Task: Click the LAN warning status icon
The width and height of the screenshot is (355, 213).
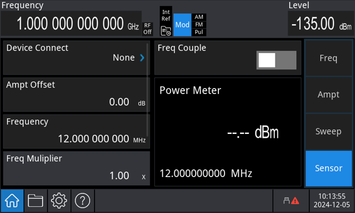Action: (x=291, y=201)
